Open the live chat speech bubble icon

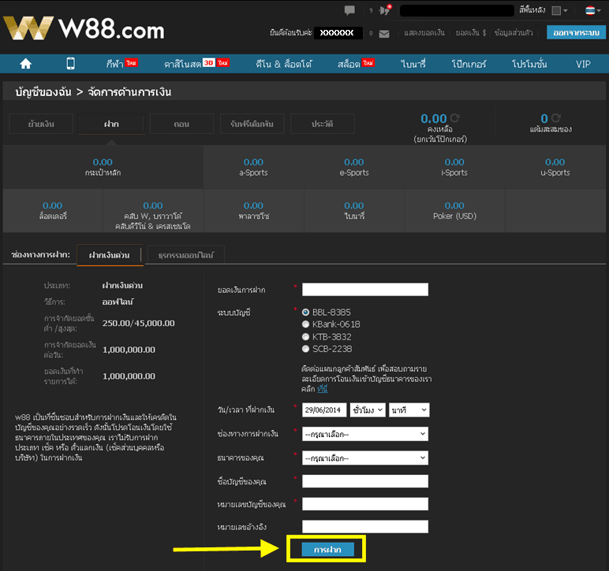coord(349,10)
